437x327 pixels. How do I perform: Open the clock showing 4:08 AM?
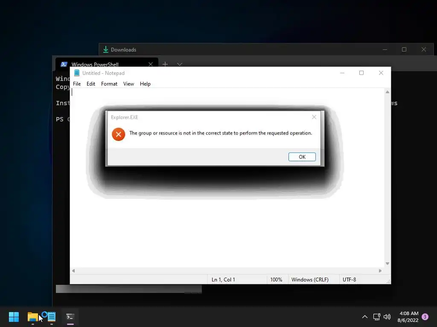[408, 317]
